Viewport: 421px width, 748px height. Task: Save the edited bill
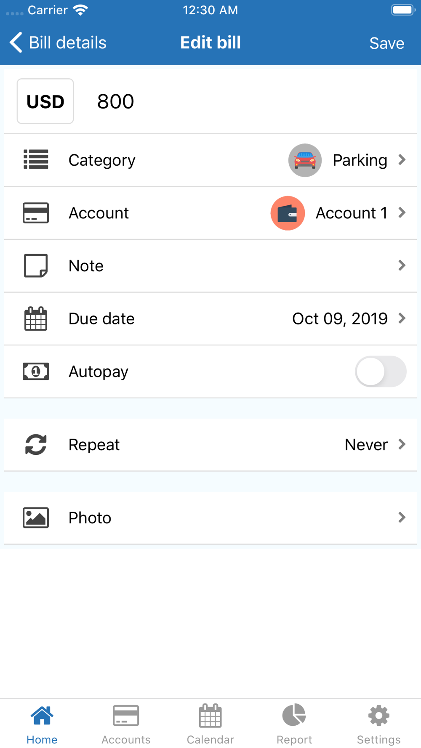tap(386, 43)
